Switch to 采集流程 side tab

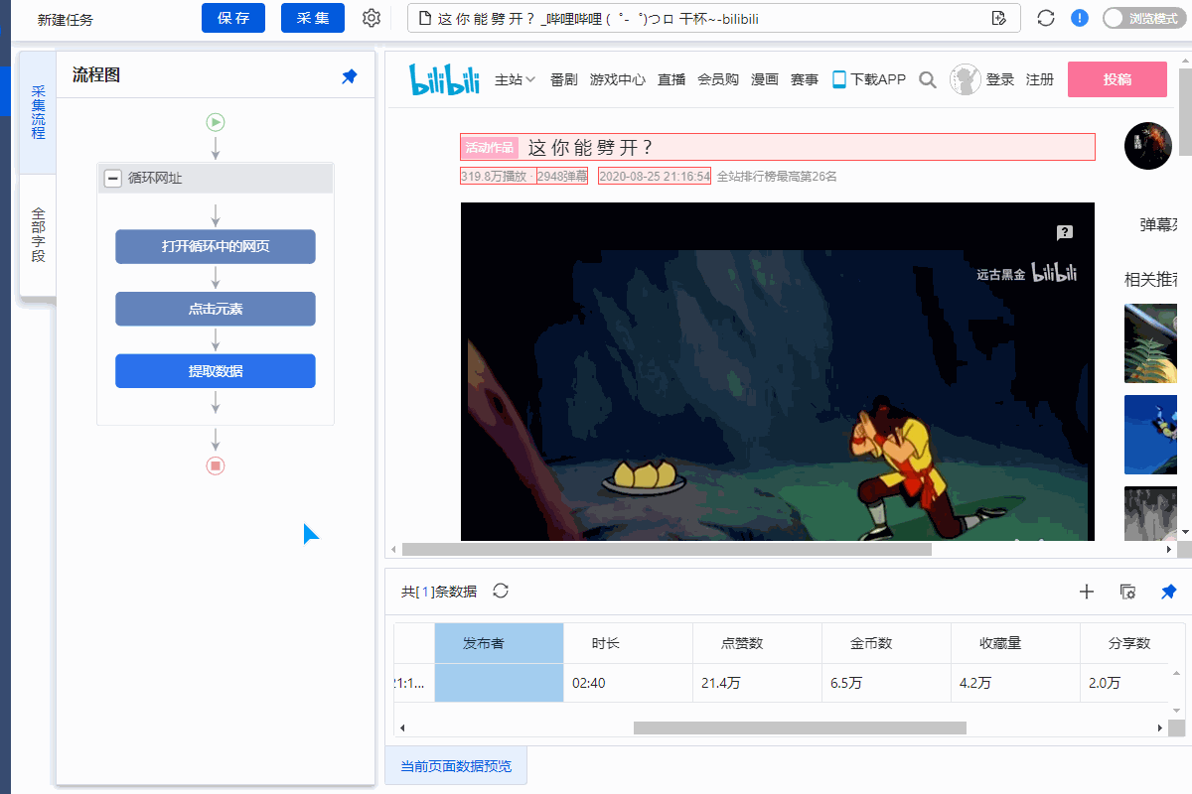[38, 112]
